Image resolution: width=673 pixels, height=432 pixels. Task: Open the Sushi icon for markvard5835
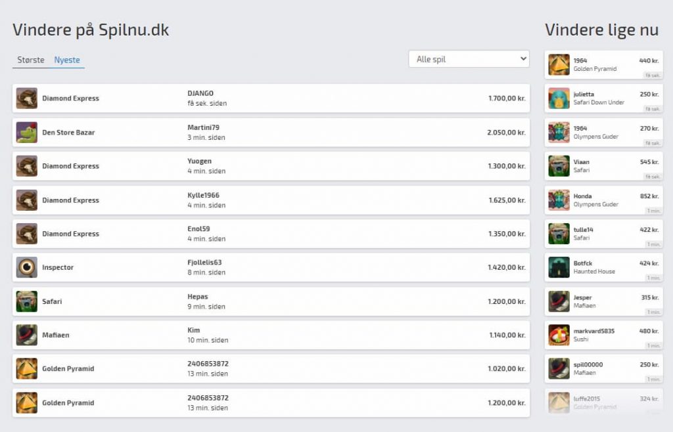click(x=559, y=335)
